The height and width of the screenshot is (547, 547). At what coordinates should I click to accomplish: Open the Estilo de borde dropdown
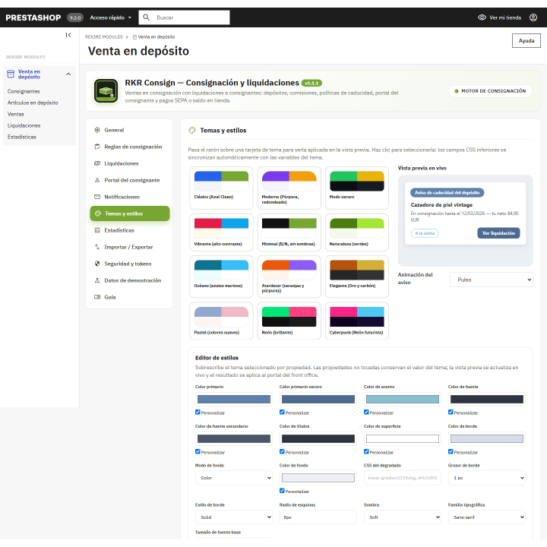point(234,517)
